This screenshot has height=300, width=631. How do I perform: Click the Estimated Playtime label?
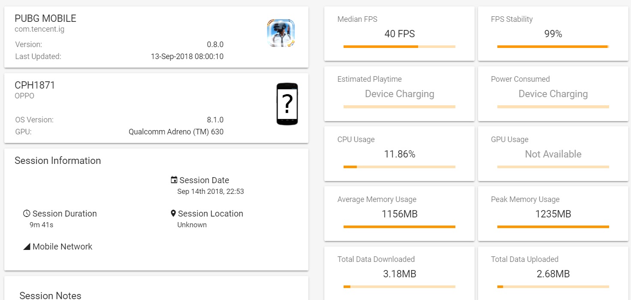tap(370, 79)
